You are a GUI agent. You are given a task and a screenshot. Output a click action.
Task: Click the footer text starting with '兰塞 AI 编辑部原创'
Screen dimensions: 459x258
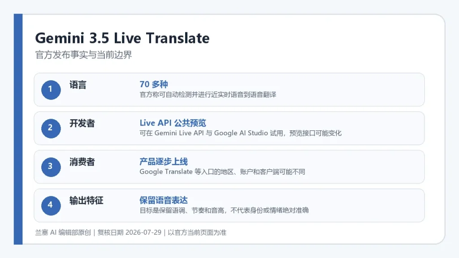pyautogui.click(x=131, y=232)
